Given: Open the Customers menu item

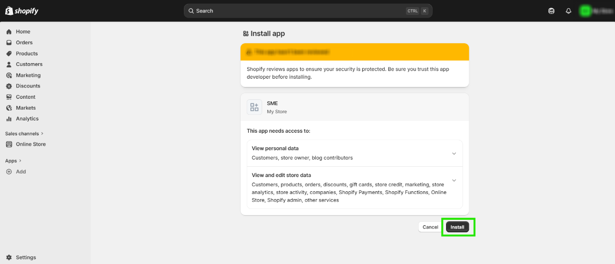Looking at the screenshot, I should [29, 64].
